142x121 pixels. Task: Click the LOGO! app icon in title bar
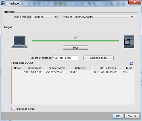tap(3, 3)
